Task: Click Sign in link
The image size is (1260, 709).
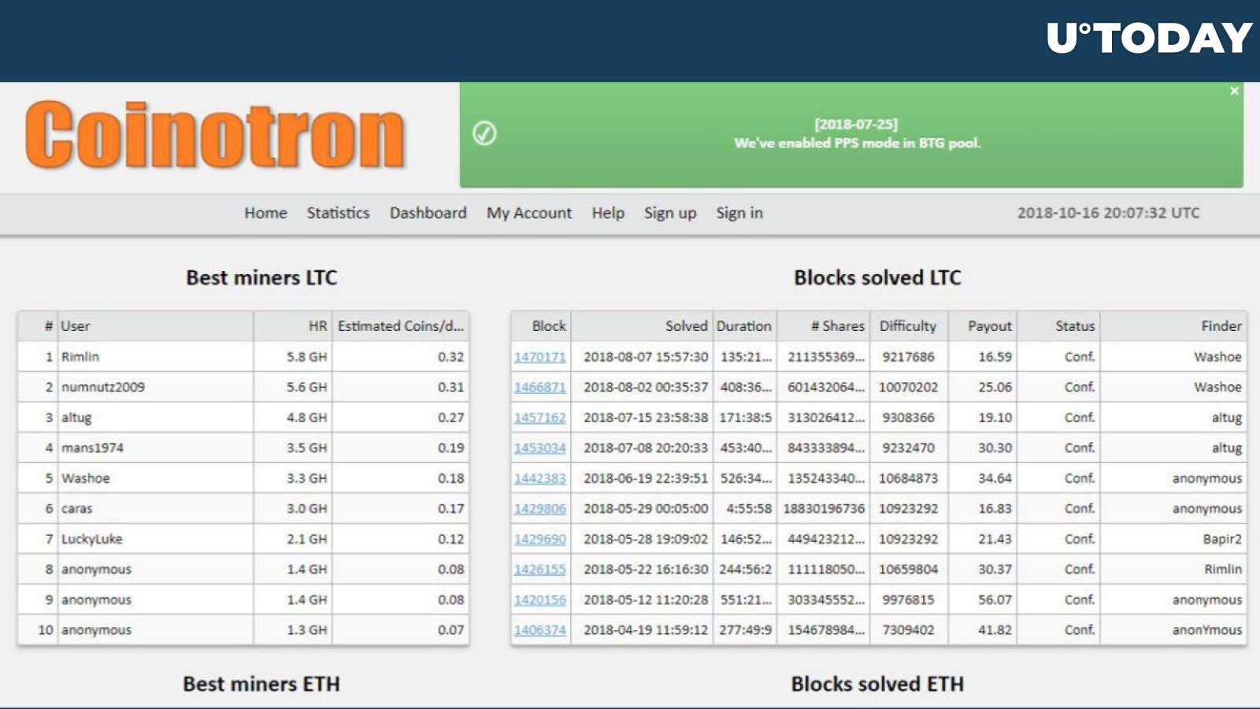Action: [x=739, y=213]
